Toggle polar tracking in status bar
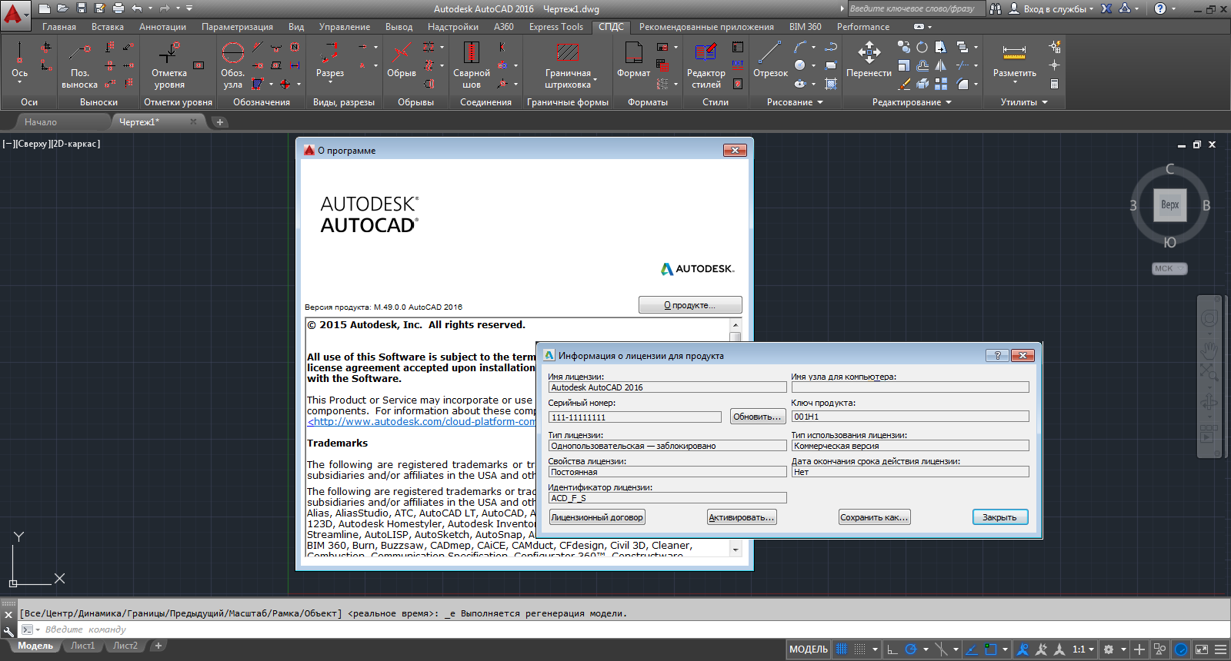 tap(911, 649)
